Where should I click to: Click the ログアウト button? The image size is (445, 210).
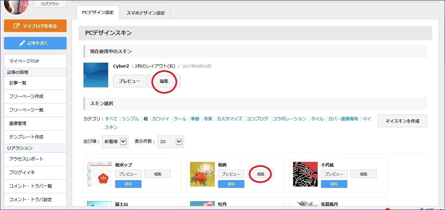tap(50, 4)
